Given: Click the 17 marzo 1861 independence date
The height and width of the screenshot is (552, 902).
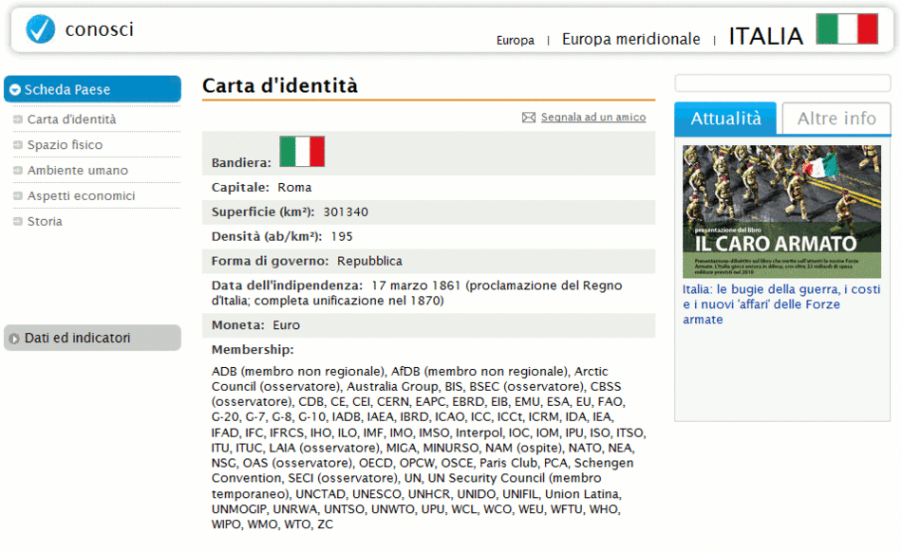Looking at the screenshot, I should point(416,285).
